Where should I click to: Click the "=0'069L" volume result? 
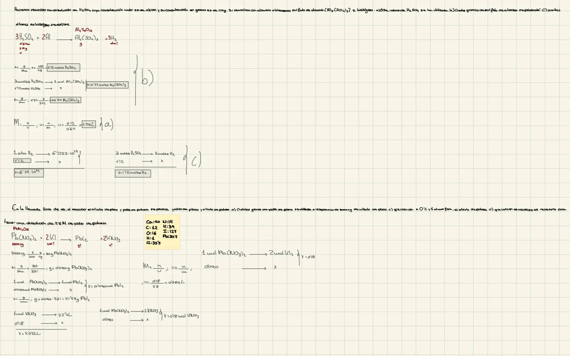[x=174, y=282]
